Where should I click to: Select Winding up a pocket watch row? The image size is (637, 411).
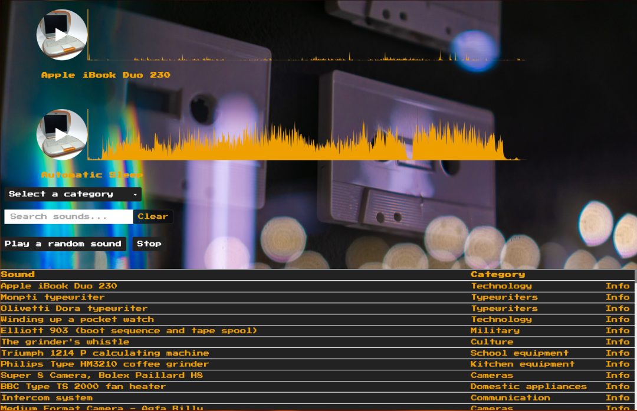[77, 320]
